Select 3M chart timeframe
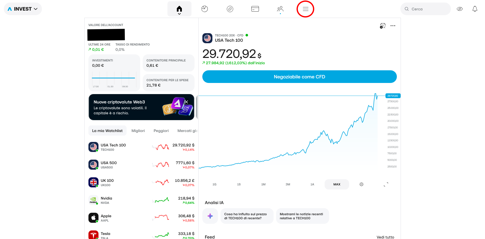Image resolution: width=485 pixels, height=239 pixels. coord(288,184)
